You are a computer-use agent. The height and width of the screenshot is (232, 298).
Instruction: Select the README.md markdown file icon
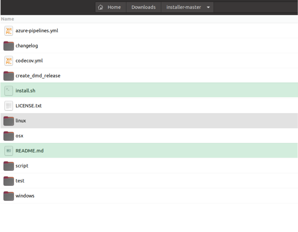(x=9, y=150)
